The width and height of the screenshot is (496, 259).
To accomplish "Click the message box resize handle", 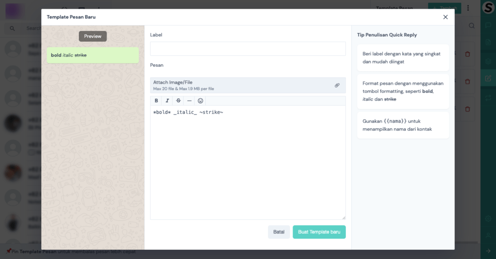I will (x=343, y=217).
